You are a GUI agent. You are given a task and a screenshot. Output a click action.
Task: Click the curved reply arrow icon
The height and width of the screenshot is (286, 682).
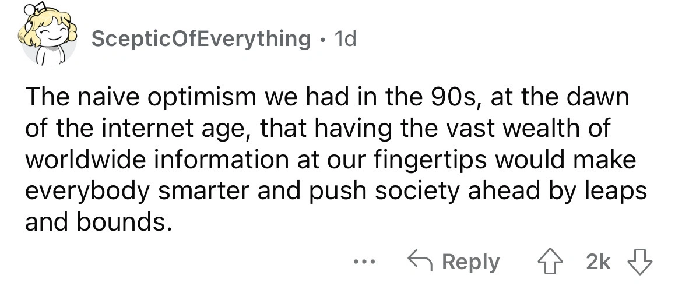point(421,262)
